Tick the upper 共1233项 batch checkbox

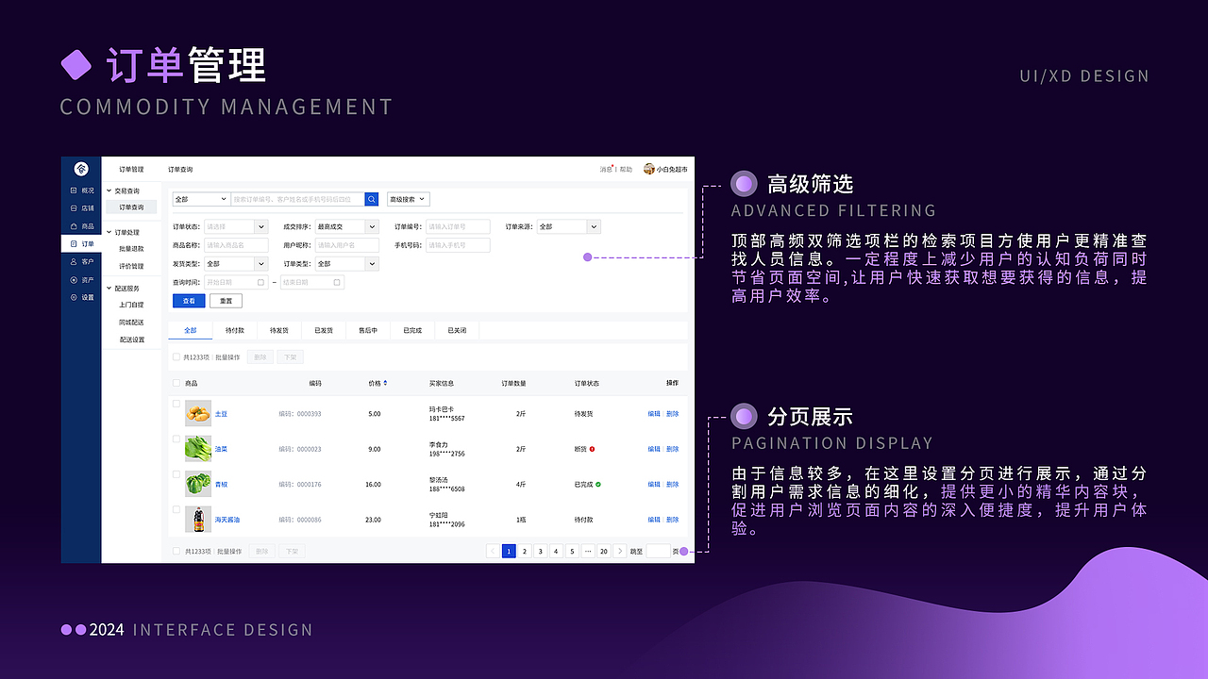pyautogui.click(x=176, y=356)
